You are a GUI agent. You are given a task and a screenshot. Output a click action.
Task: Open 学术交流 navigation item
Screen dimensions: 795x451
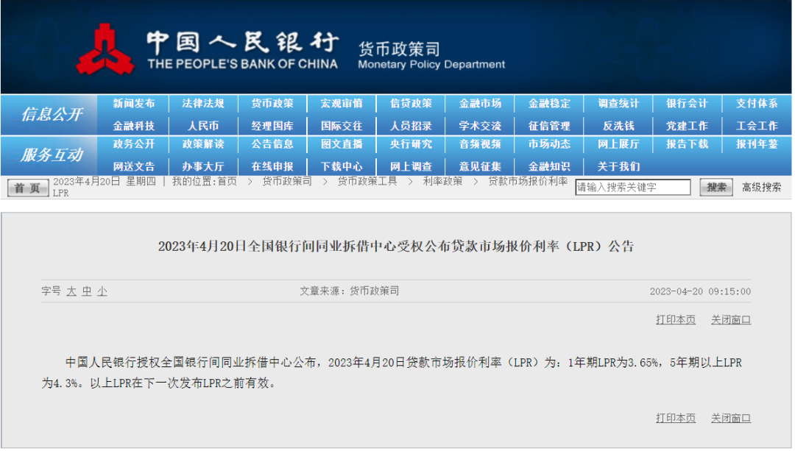(x=480, y=126)
